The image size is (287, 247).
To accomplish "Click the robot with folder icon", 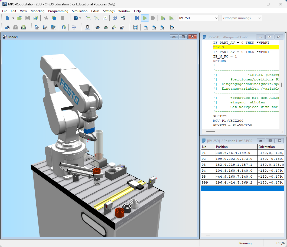I will [x=53, y=28].
